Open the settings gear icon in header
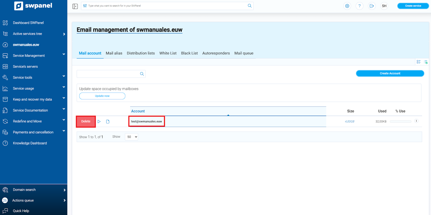Viewport: 431px width, 215px height. [347, 6]
